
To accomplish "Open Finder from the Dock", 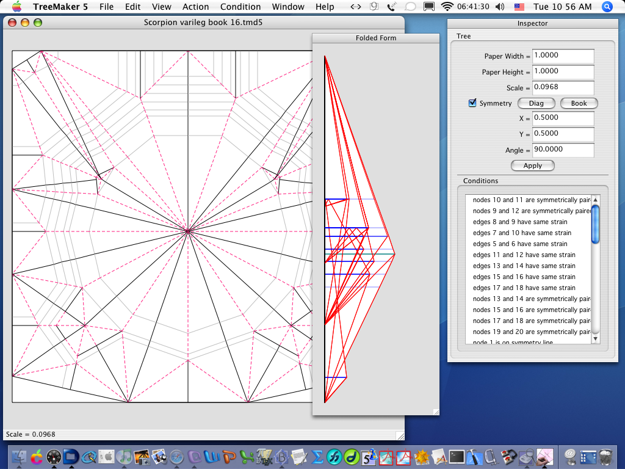I will [x=19, y=457].
